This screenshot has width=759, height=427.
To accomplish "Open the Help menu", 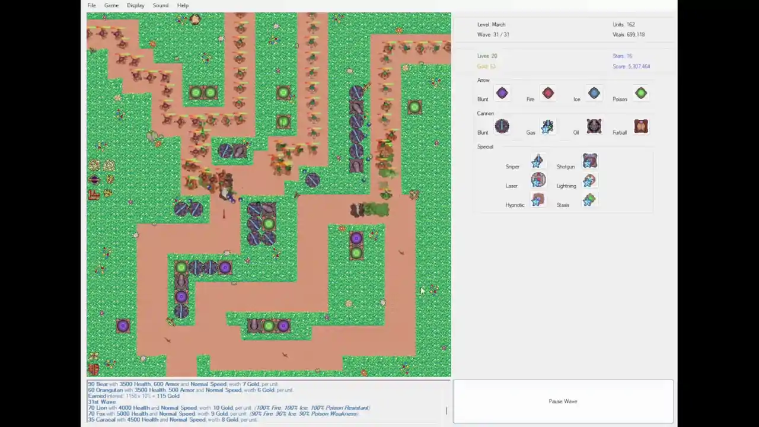I will click(183, 5).
